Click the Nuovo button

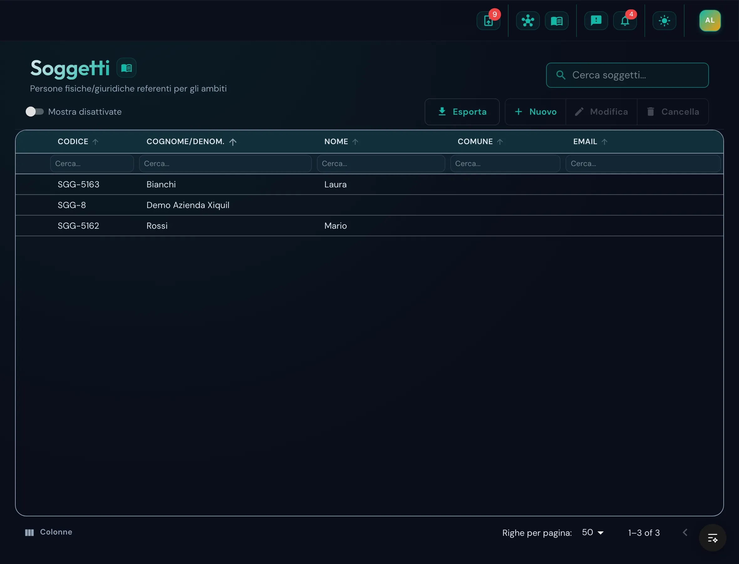pos(535,112)
